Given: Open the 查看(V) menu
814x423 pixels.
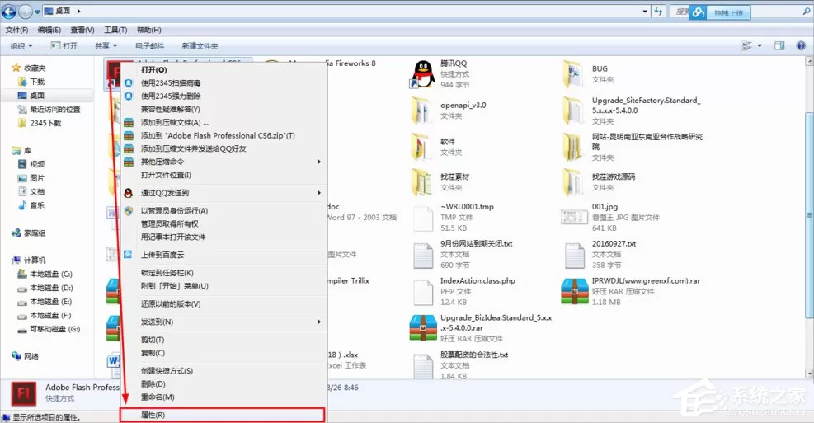Looking at the screenshot, I should tap(82, 31).
